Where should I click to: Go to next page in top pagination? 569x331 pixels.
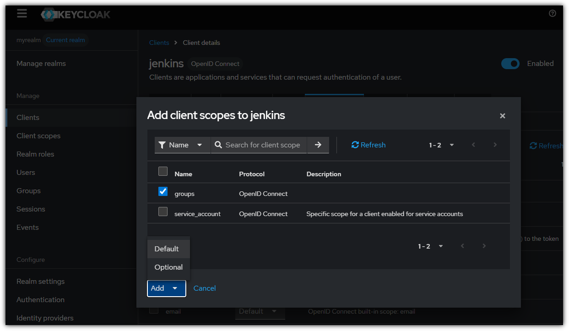click(x=495, y=145)
